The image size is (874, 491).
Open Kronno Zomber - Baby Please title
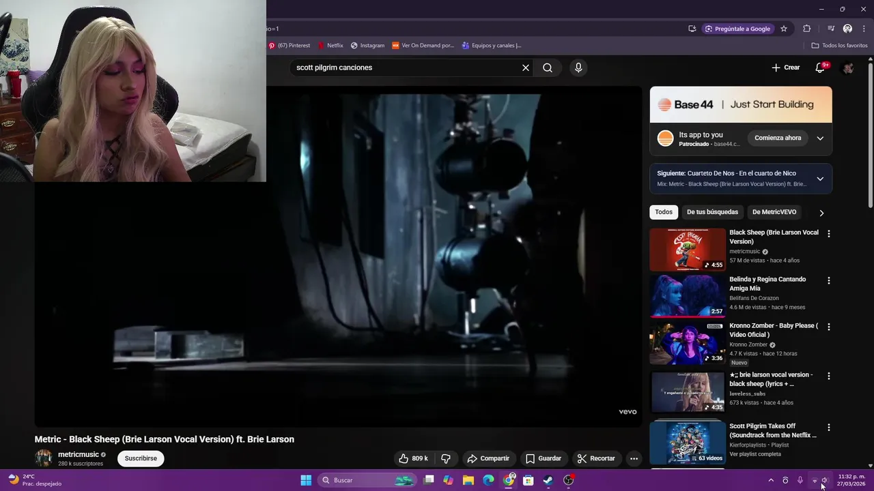point(773,330)
